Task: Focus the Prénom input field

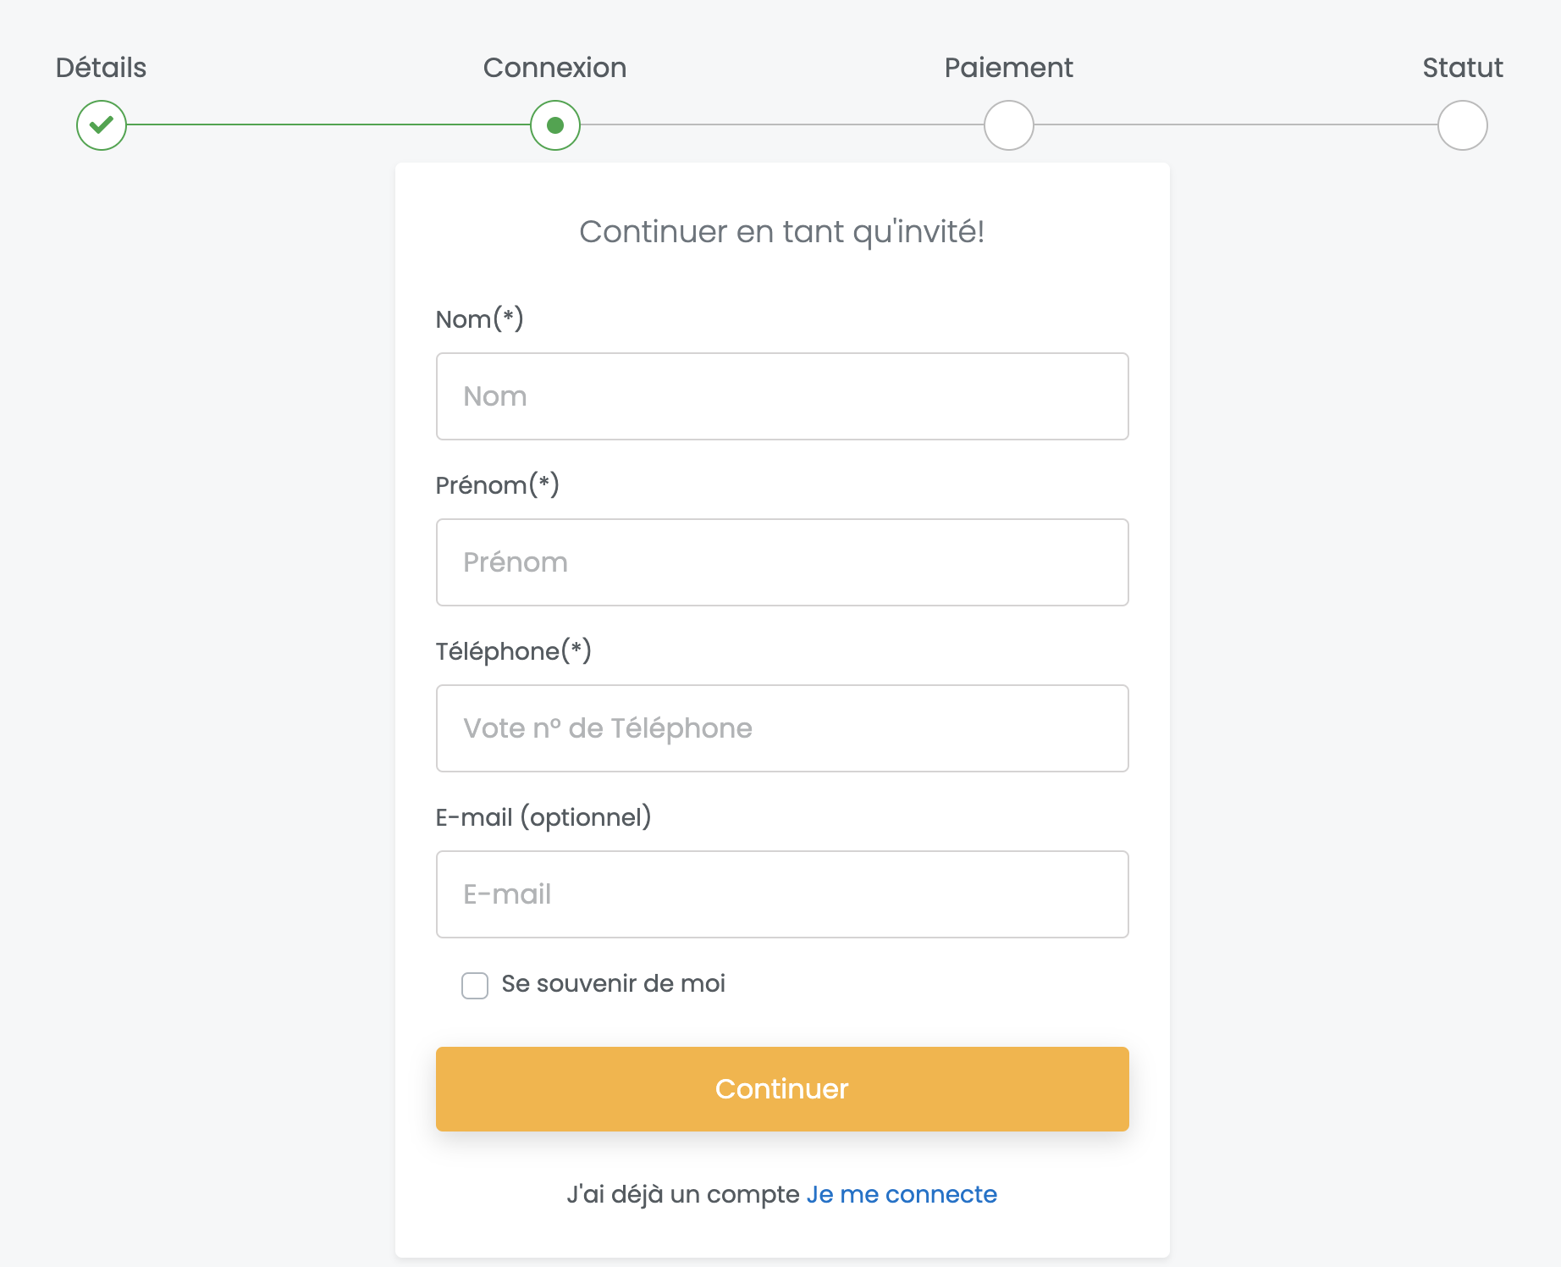Action: [782, 562]
